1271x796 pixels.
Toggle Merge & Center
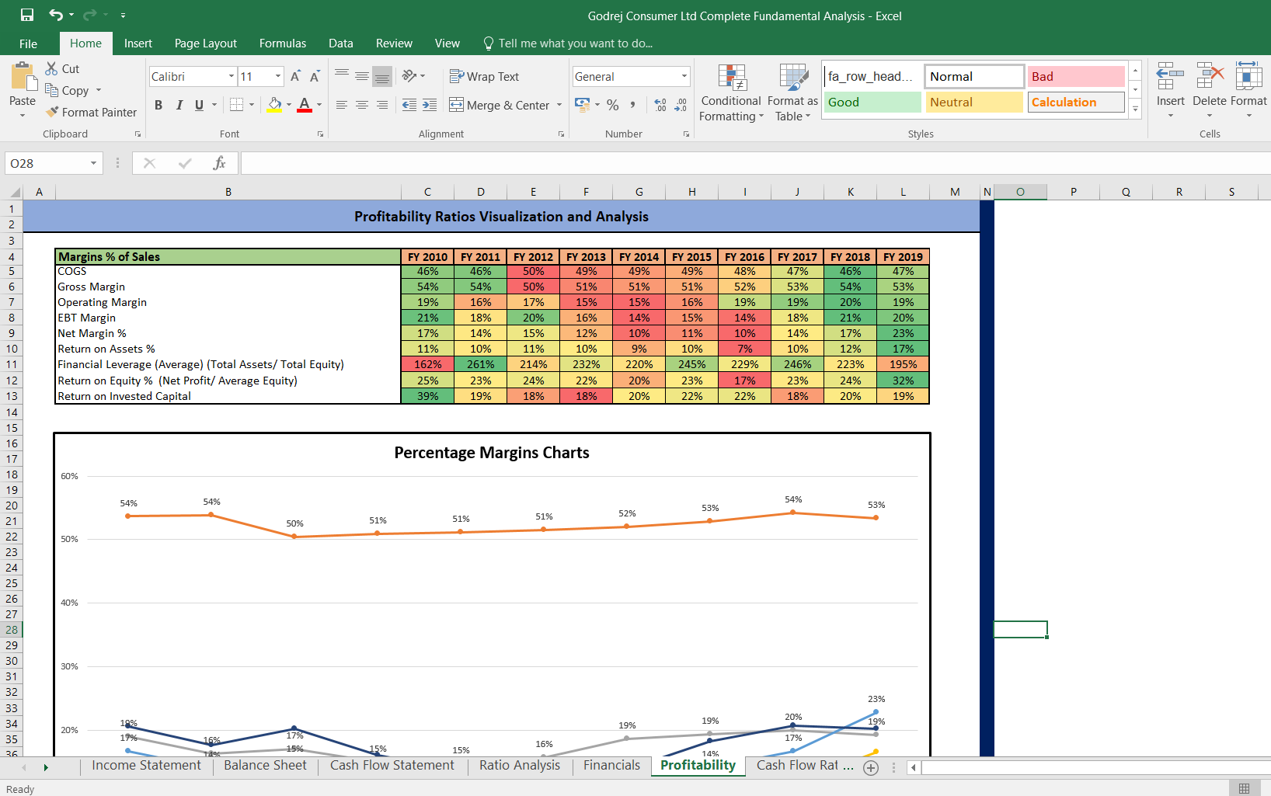tap(499, 105)
